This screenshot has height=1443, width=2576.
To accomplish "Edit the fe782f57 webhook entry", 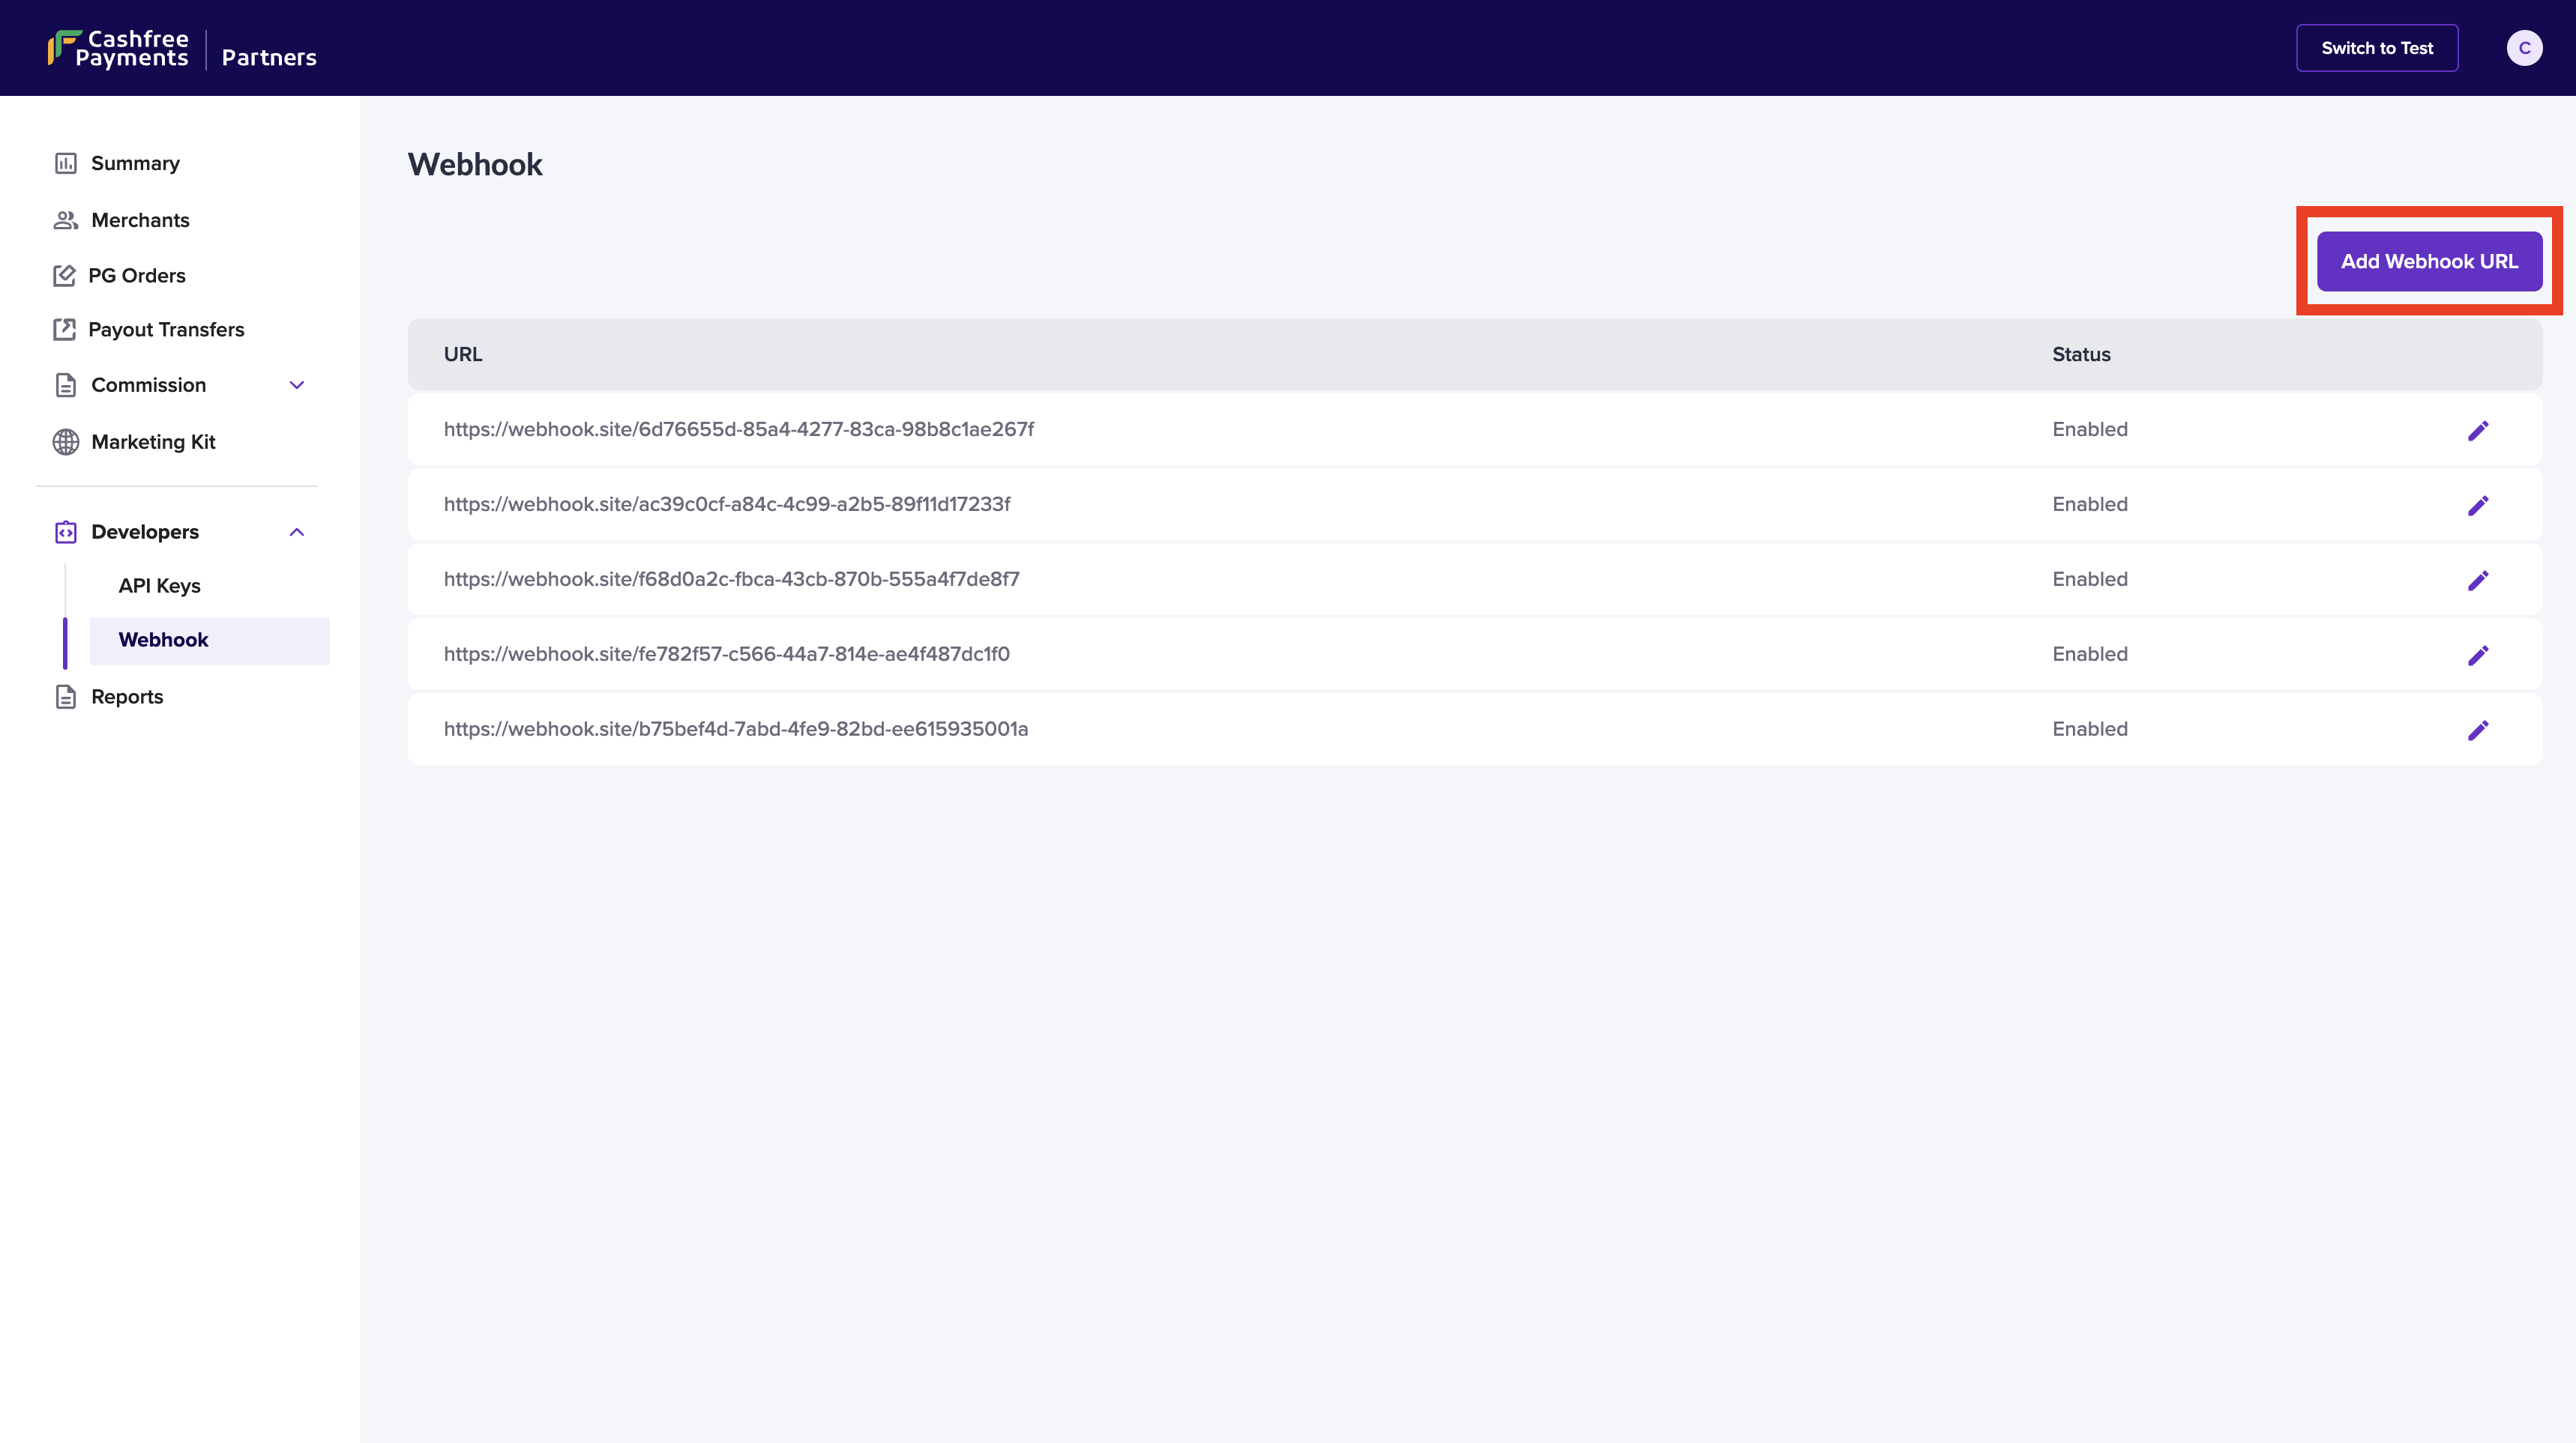I will (x=2477, y=656).
